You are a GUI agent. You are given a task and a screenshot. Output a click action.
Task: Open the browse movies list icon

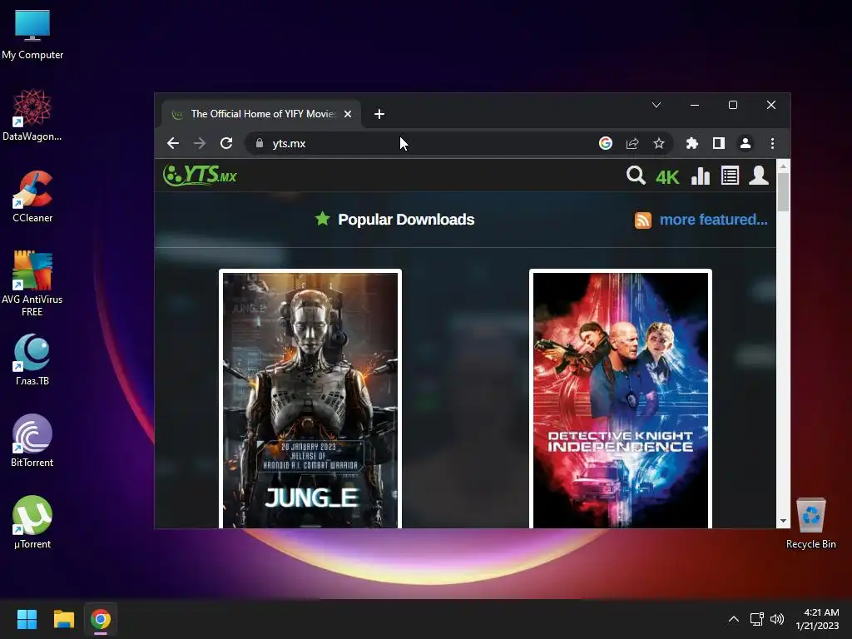coord(730,176)
